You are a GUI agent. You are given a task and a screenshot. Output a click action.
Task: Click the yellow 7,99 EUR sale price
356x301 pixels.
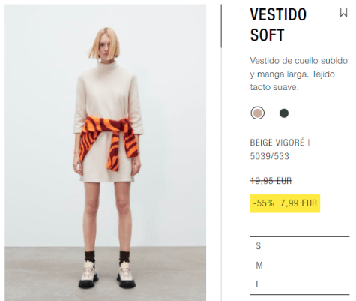tap(298, 203)
